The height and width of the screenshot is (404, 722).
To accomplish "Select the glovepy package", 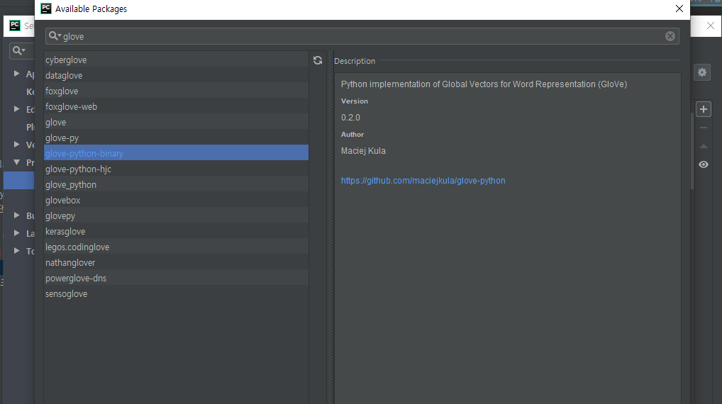I will pos(177,215).
